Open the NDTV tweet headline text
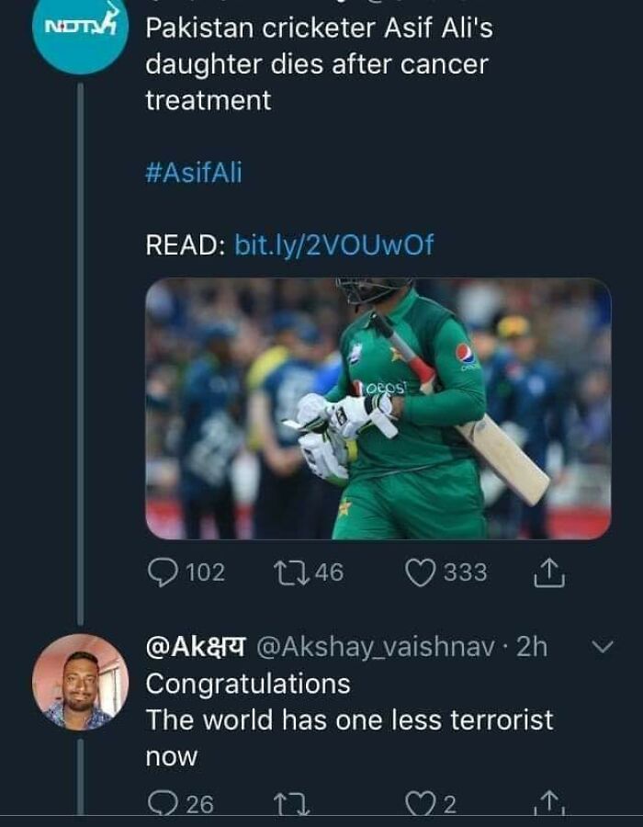Viewport: 643px width, 827px height. [318, 64]
